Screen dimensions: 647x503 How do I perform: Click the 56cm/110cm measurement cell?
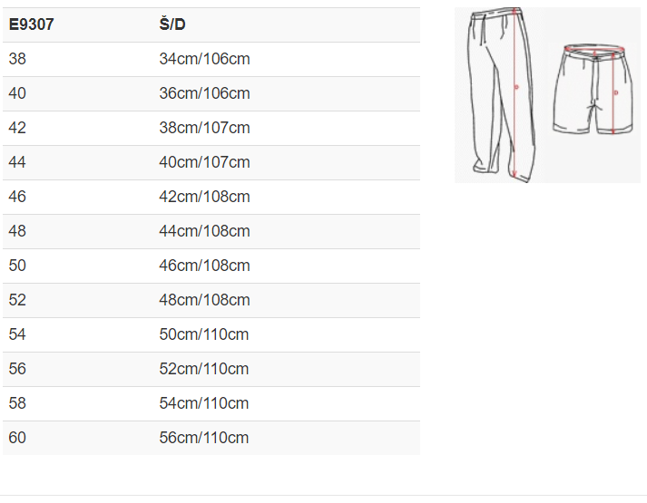point(204,438)
